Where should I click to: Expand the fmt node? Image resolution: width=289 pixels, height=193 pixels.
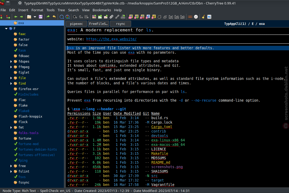11,128
